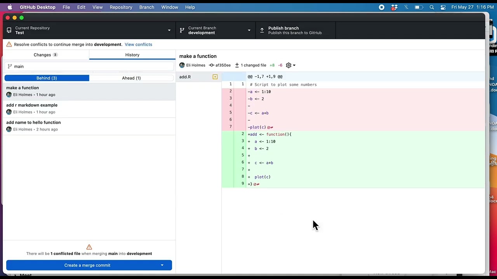This screenshot has height=279, width=497.
Task: Click the View conflicts link
Action: 138,44
